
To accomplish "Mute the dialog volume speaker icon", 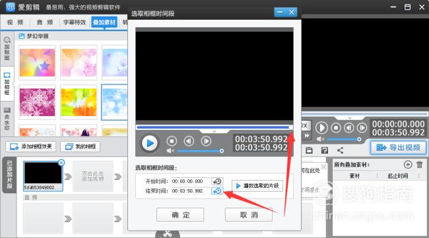I will click(x=170, y=151).
